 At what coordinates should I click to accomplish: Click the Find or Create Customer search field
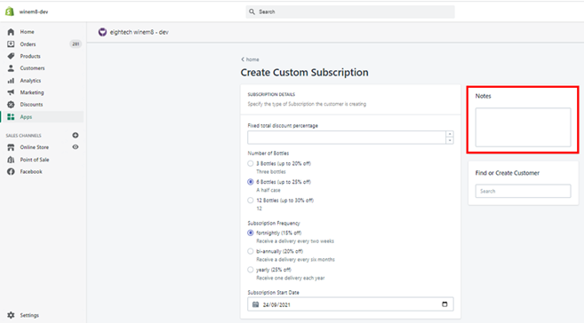[523, 191]
